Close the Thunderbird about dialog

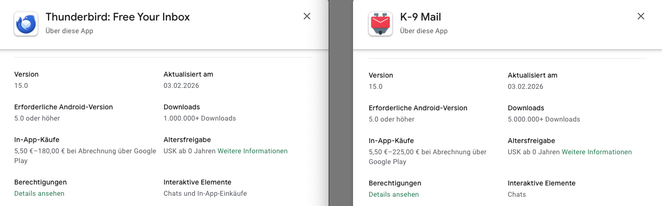(307, 16)
